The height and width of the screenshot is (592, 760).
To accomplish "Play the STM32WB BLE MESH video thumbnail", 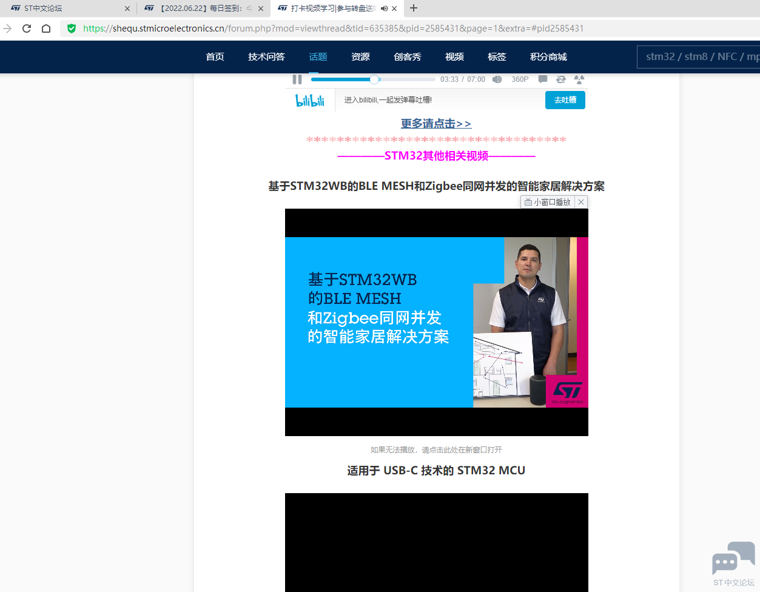I will [437, 322].
